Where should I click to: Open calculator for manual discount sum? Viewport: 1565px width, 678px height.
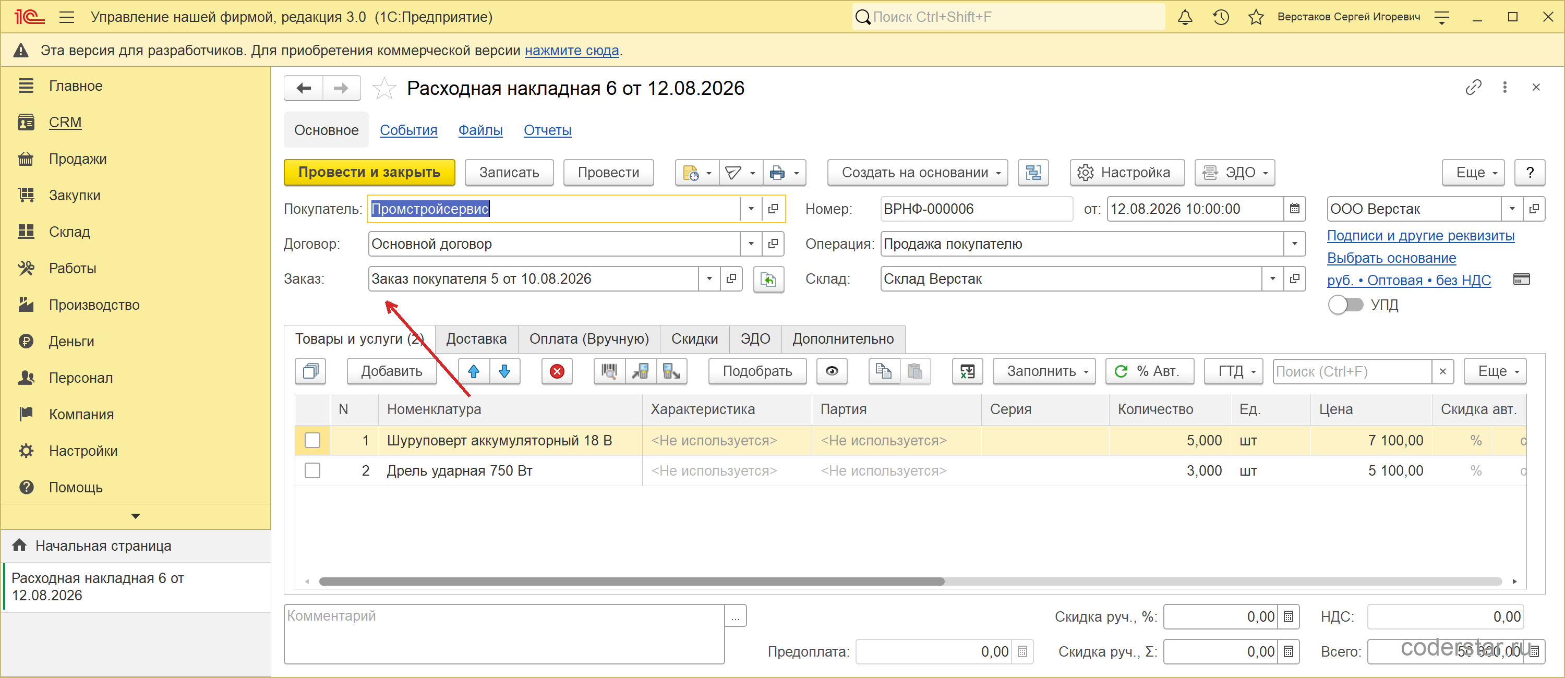click(x=1288, y=652)
